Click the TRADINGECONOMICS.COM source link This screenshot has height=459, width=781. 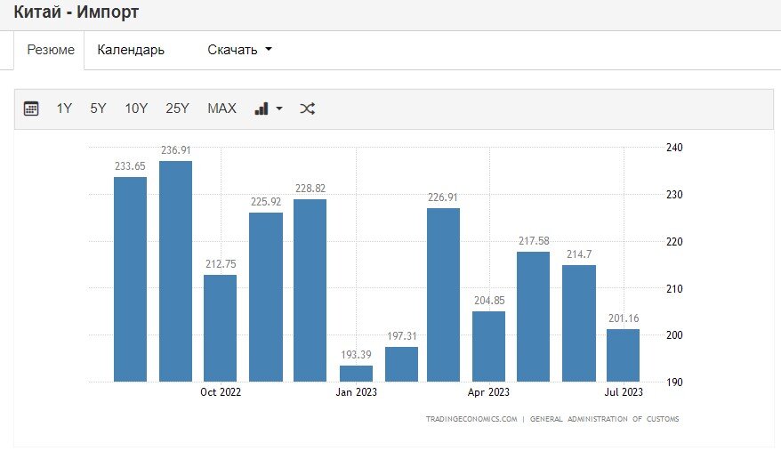[471, 419]
